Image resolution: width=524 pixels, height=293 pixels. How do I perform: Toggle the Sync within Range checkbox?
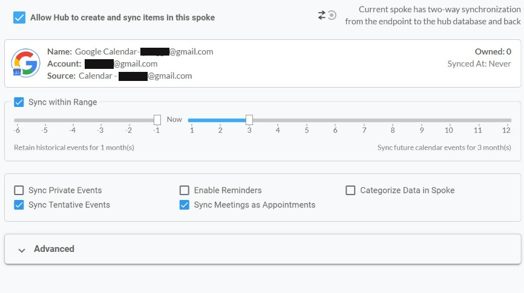pyautogui.click(x=19, y=102)
